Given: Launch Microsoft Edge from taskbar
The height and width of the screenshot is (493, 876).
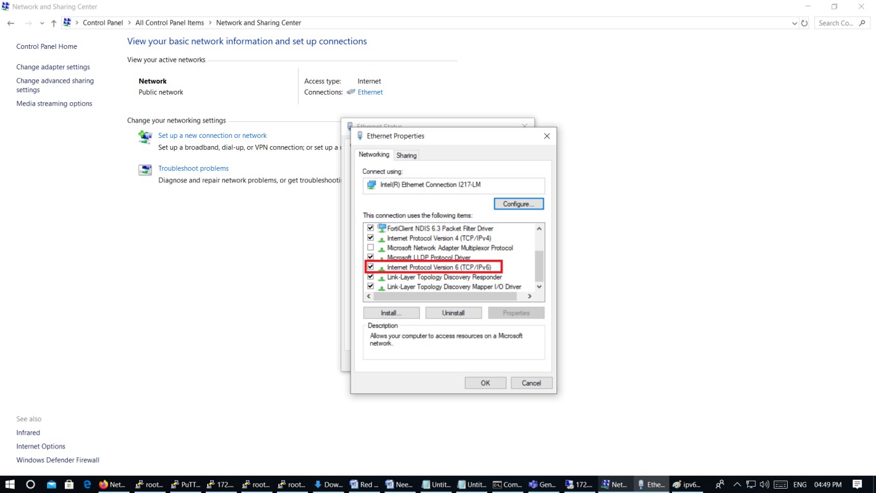Looking at the screenshot, I should coord(87,484).
